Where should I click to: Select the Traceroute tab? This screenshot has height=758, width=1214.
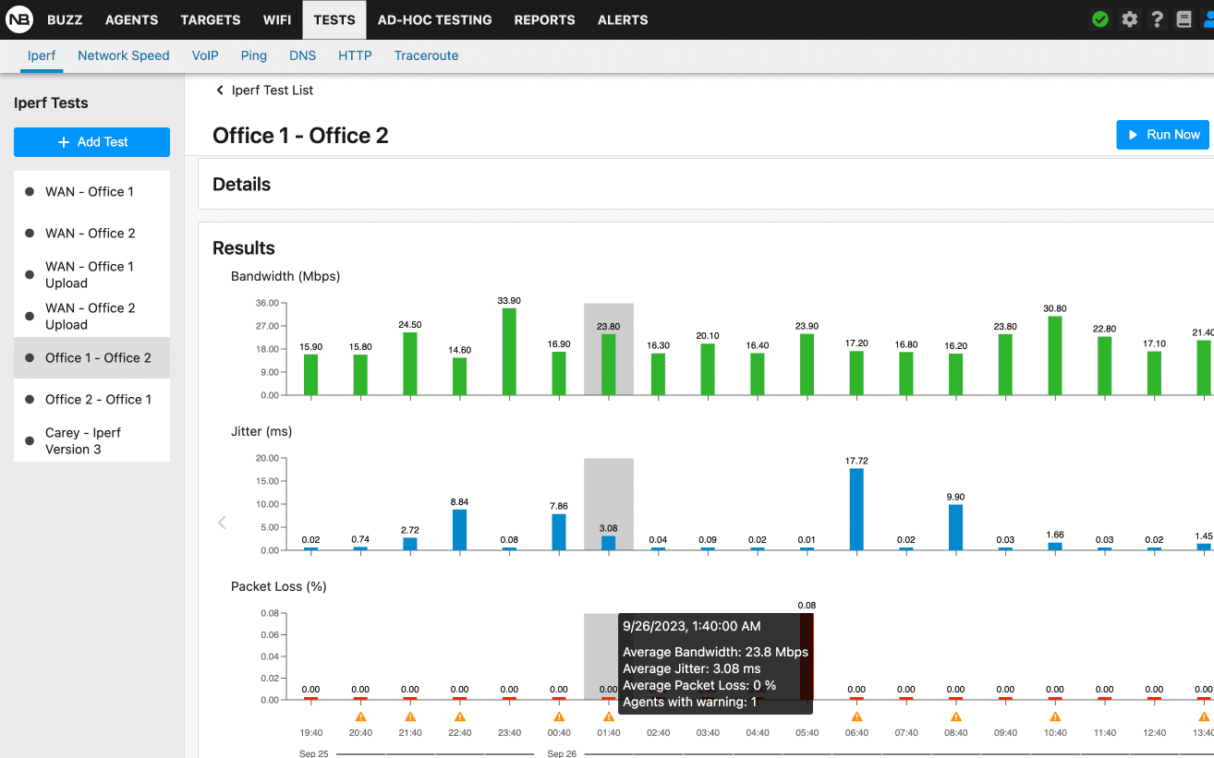tap(426, 55)
